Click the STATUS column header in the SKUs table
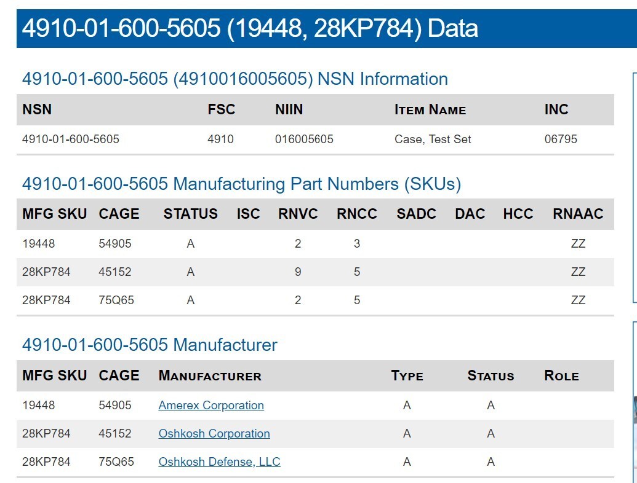The image size is (637, 483). pos(191,214)
